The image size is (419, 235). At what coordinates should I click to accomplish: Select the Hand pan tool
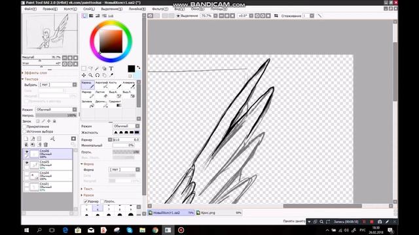104,76
